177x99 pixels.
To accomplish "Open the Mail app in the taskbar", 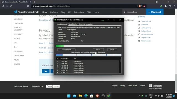I will 74,96.
